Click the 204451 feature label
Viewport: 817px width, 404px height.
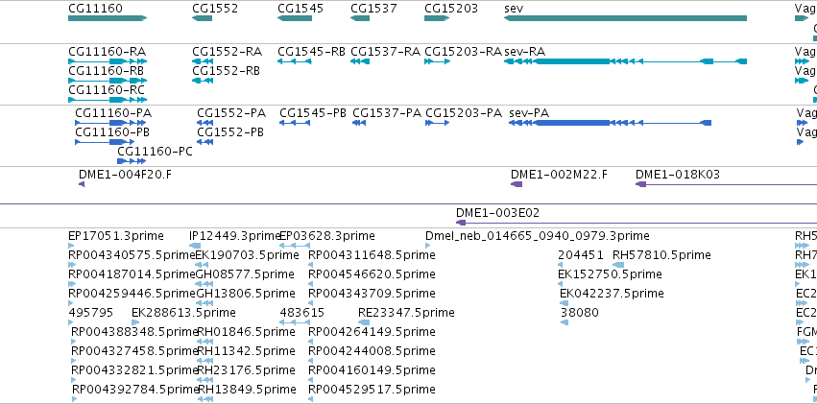581,255
